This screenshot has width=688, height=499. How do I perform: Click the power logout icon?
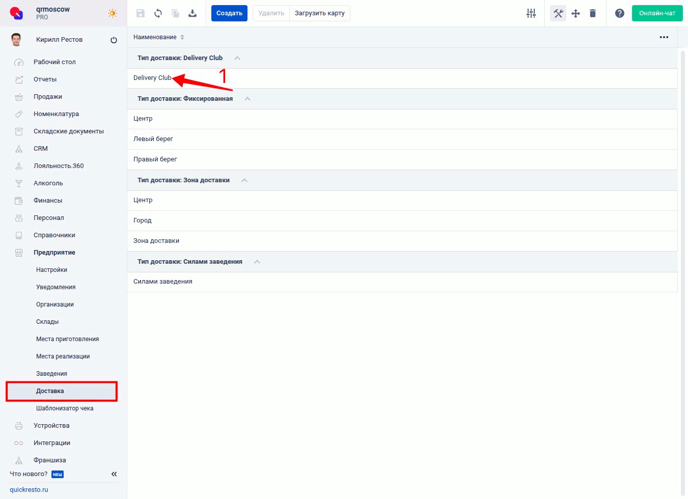tap(114, 40)
